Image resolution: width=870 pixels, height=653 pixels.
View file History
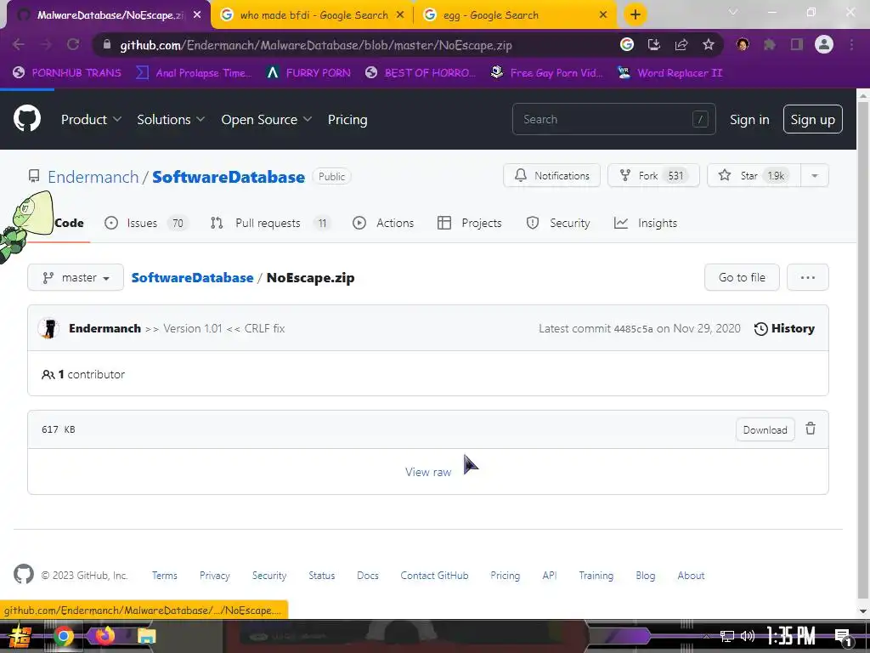click(x=784, y=328)
